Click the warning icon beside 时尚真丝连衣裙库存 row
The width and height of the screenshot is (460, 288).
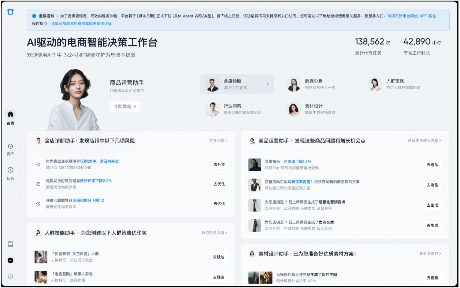click(x=38, y=164)
